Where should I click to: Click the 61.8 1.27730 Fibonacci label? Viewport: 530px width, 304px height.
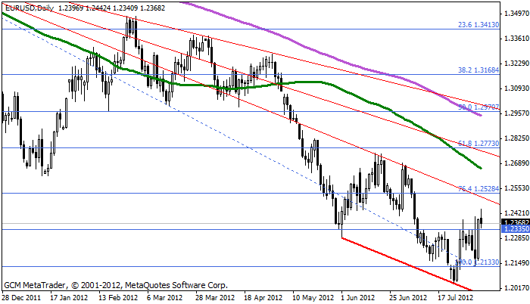(x=479, y=144)
